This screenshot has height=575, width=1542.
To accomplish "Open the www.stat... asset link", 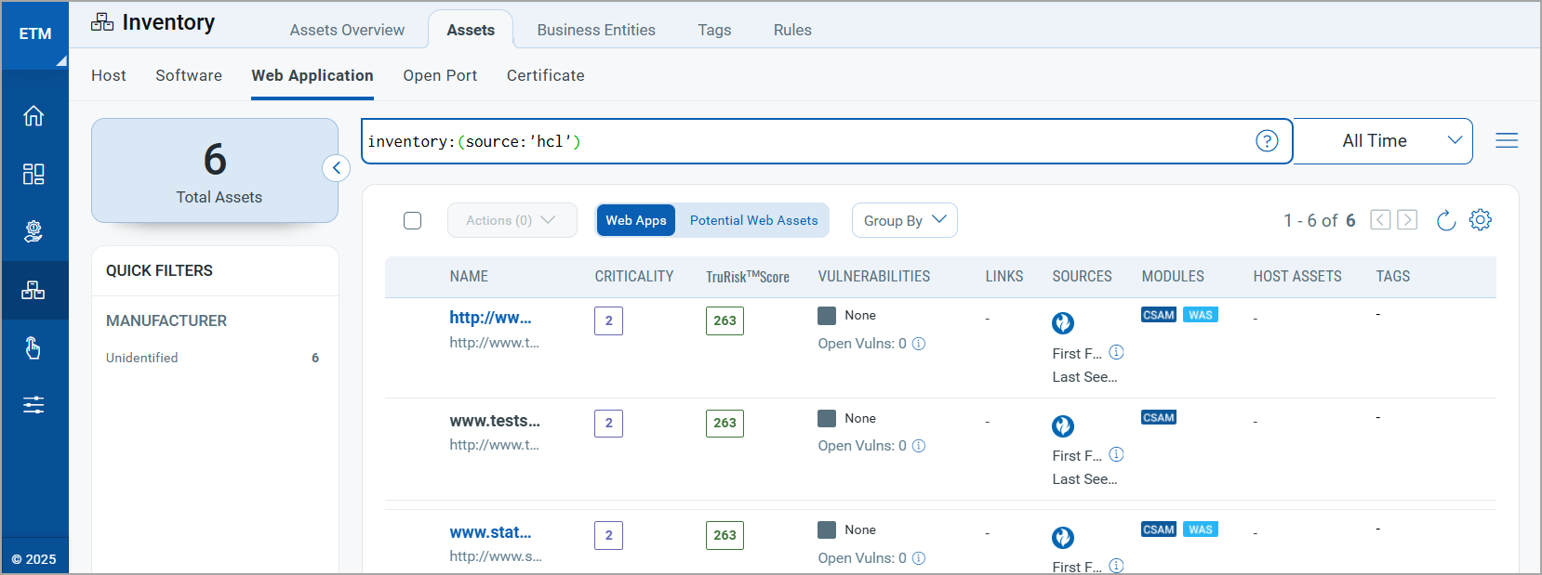I will point(490,532).
